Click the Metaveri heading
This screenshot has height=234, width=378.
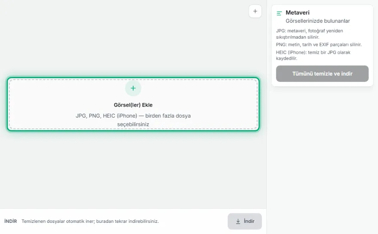298,12
